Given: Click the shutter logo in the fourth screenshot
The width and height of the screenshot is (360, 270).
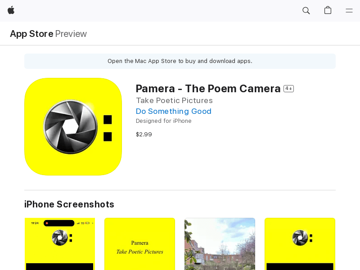Looking at the screenshot, I should pos(299,238).
